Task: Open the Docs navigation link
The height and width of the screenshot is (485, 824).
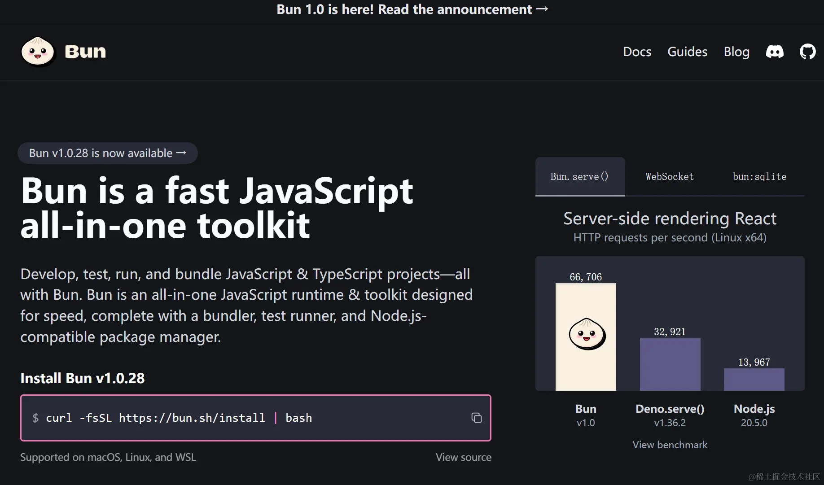Action: [637, 52]
